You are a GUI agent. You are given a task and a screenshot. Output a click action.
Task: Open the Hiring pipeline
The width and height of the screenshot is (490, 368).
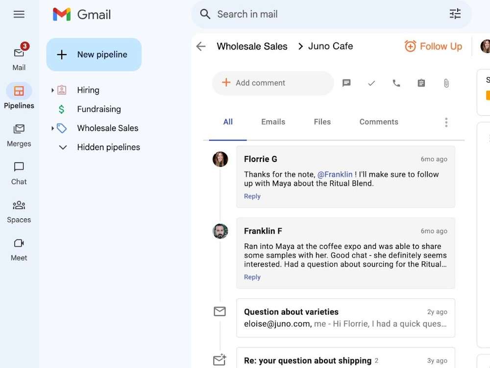(x=88, y=90)
